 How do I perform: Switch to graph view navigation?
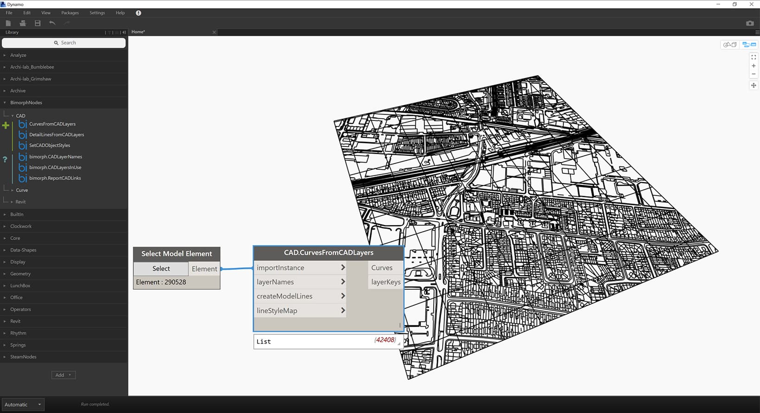click(749, 44)
